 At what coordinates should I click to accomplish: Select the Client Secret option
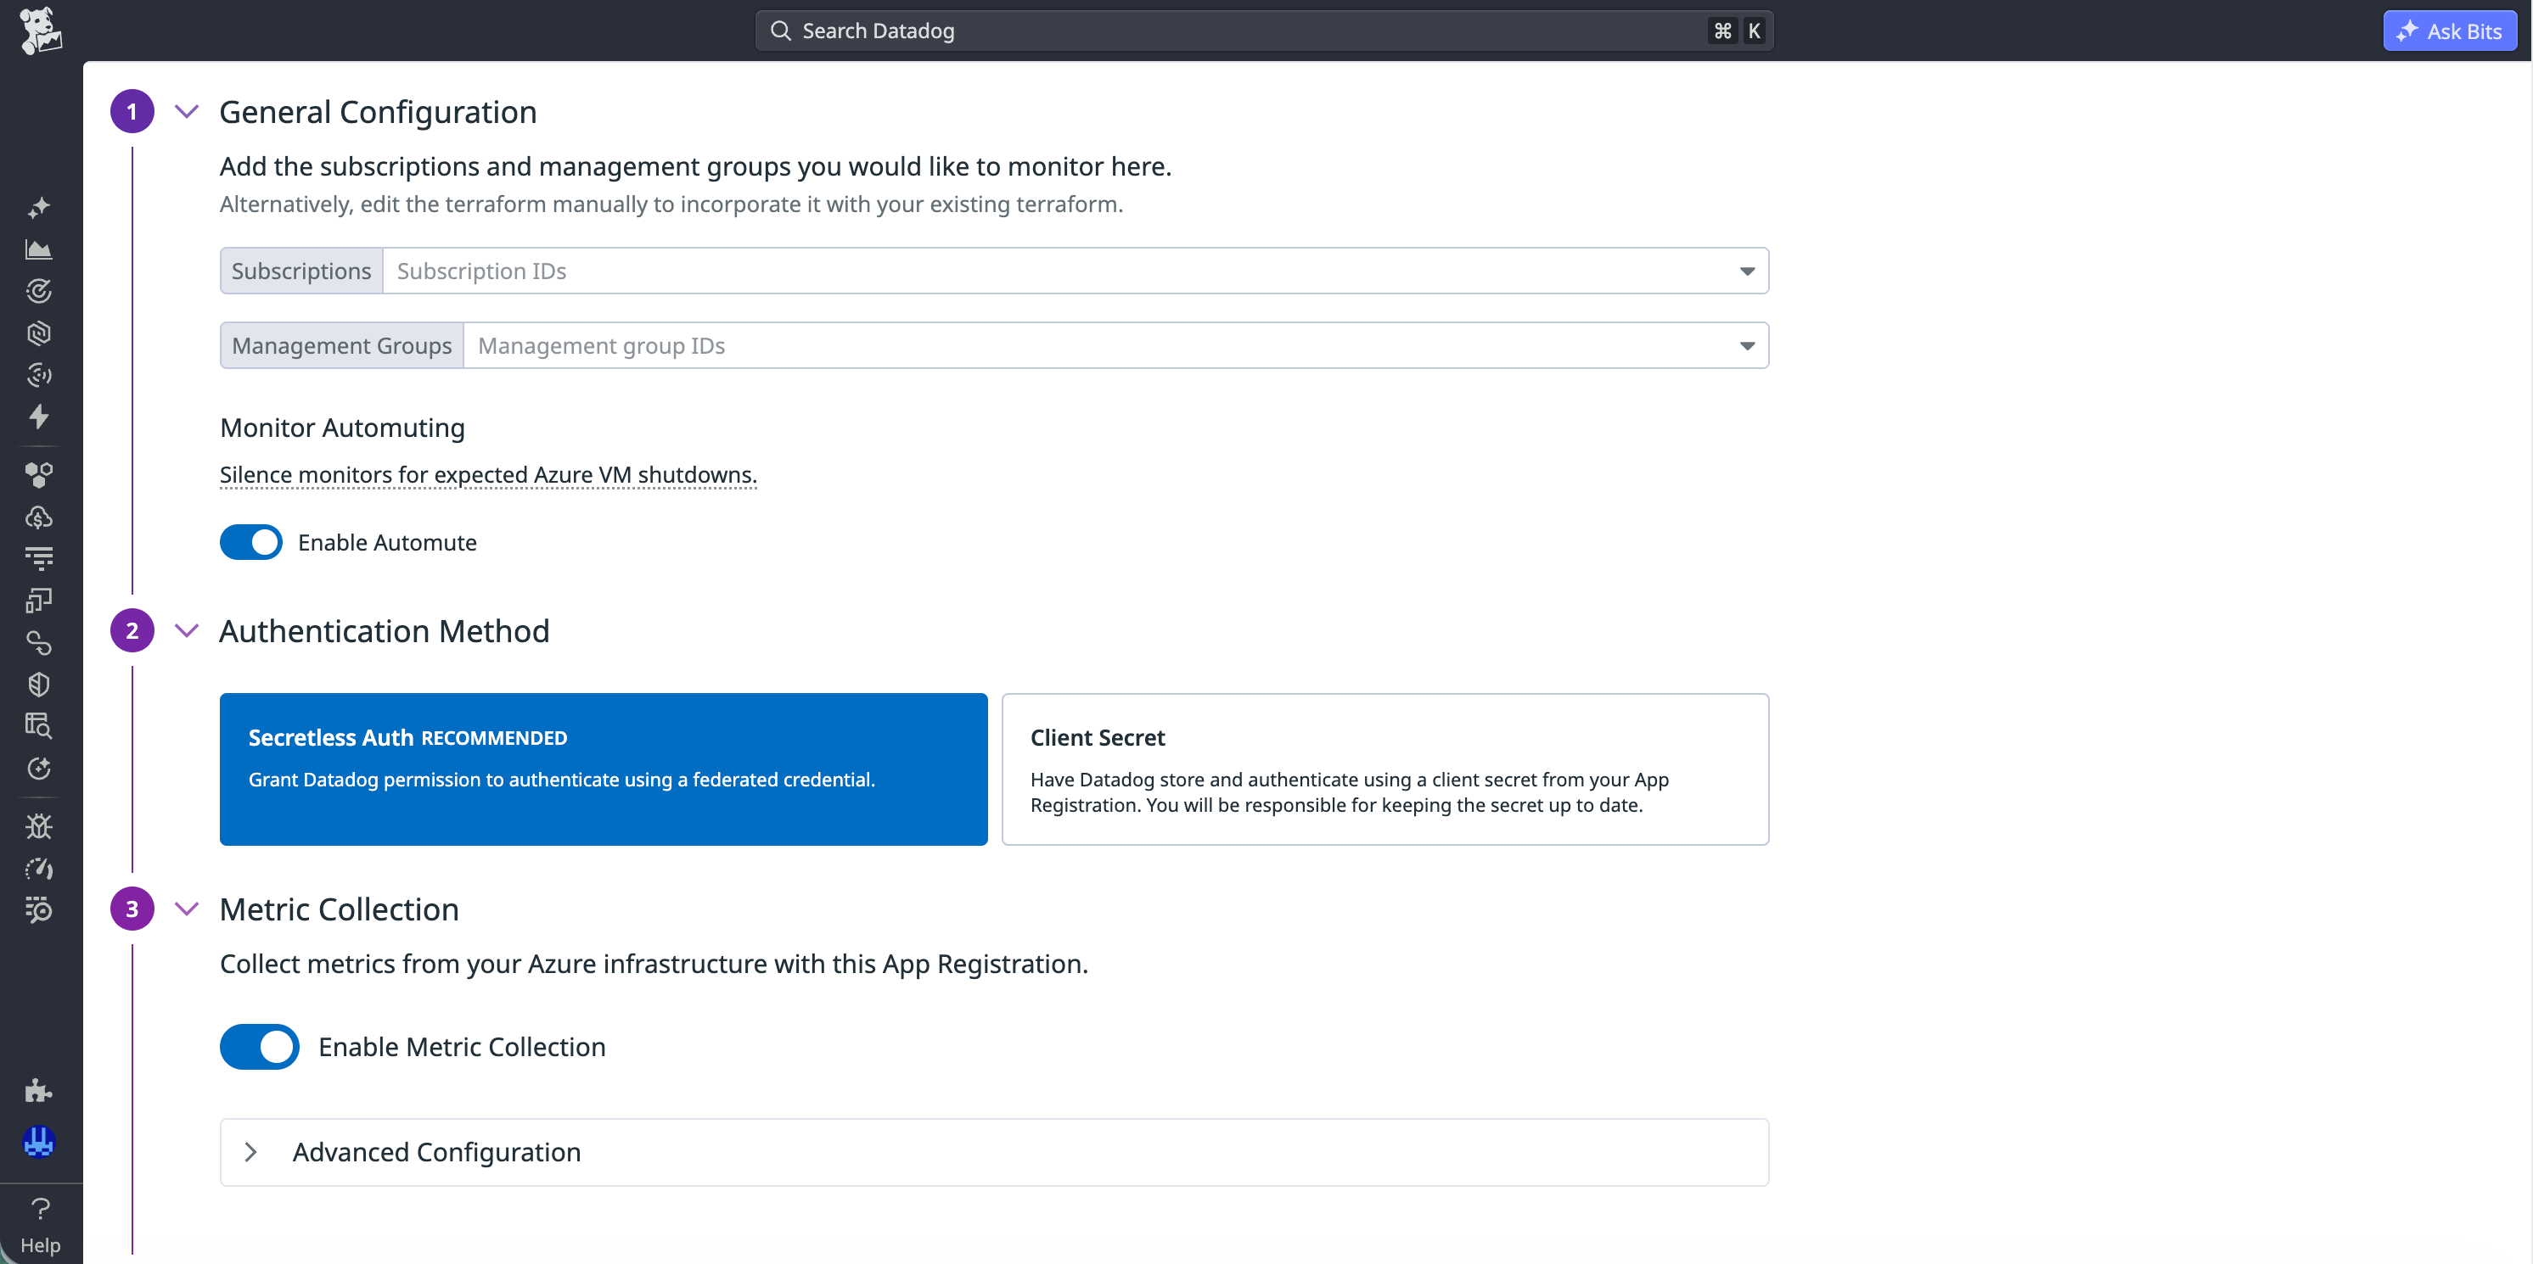point(1385,769)
